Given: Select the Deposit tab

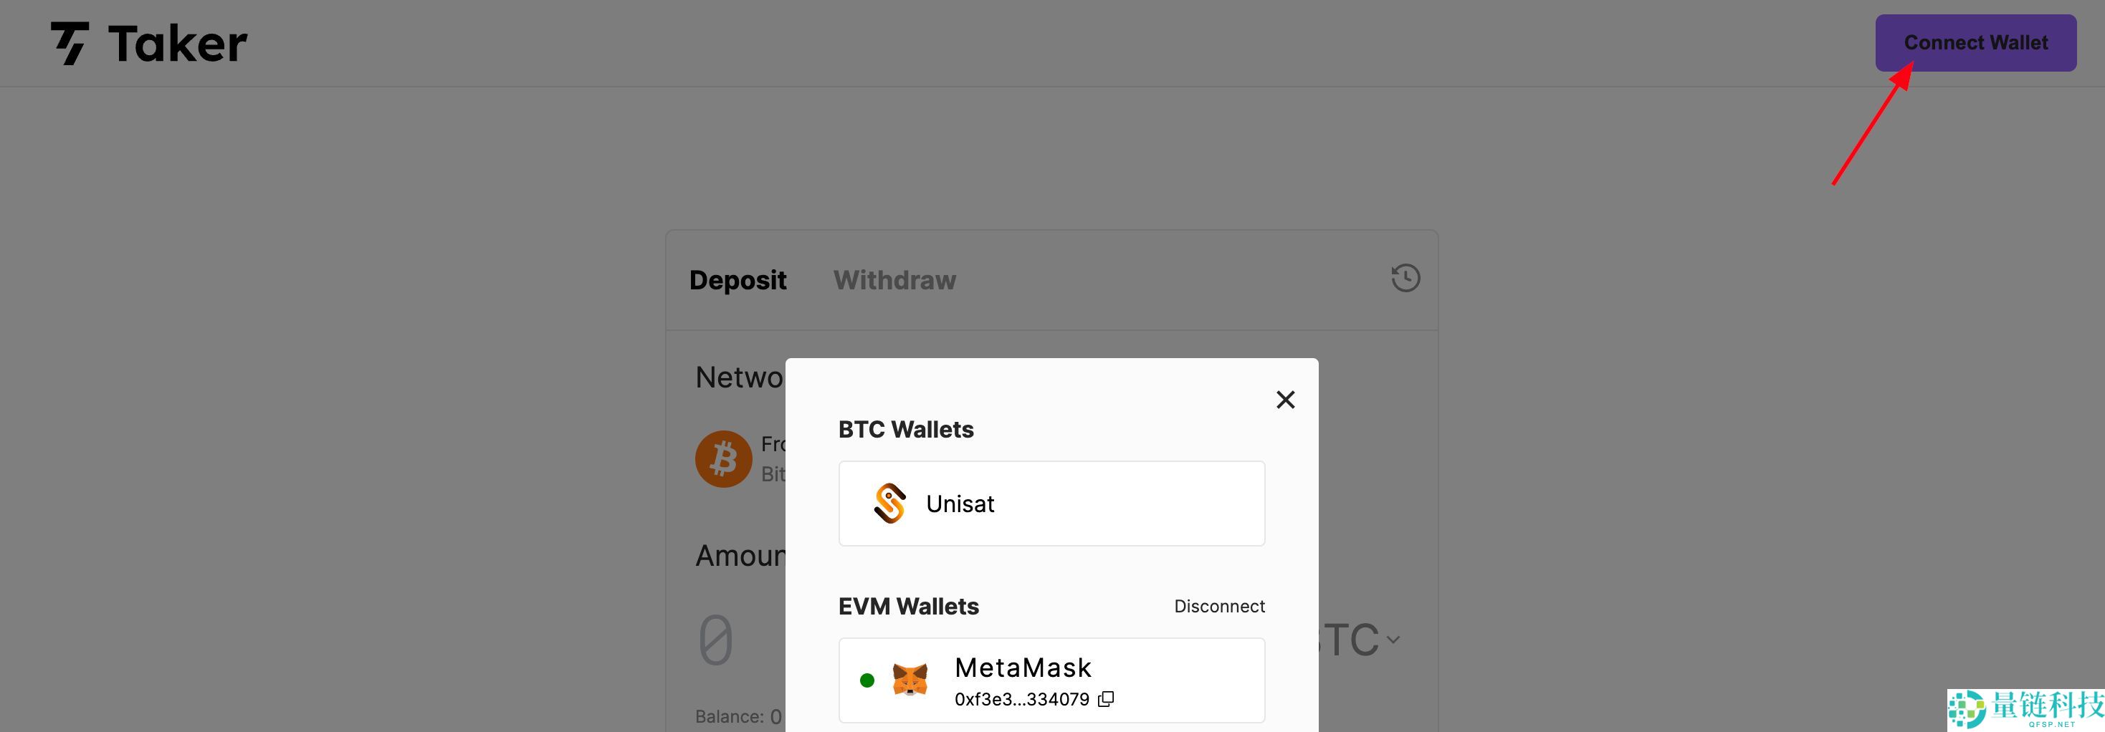Looking at the screenshot, I should pos(737,280).
